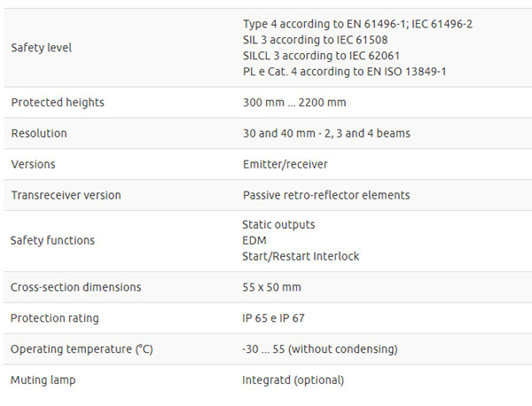The image size is (532, 406).
Task: Select the "-30 ... 55 (without condensing)" value
Action: [319, 350]
